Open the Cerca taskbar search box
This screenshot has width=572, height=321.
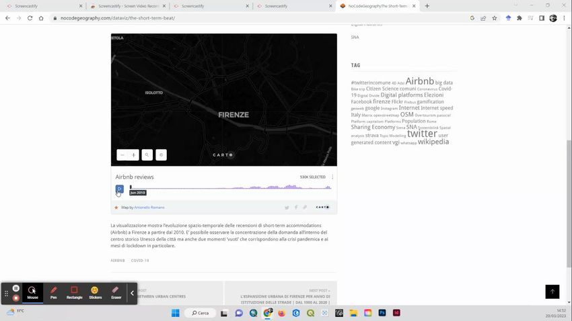[201, 313]
